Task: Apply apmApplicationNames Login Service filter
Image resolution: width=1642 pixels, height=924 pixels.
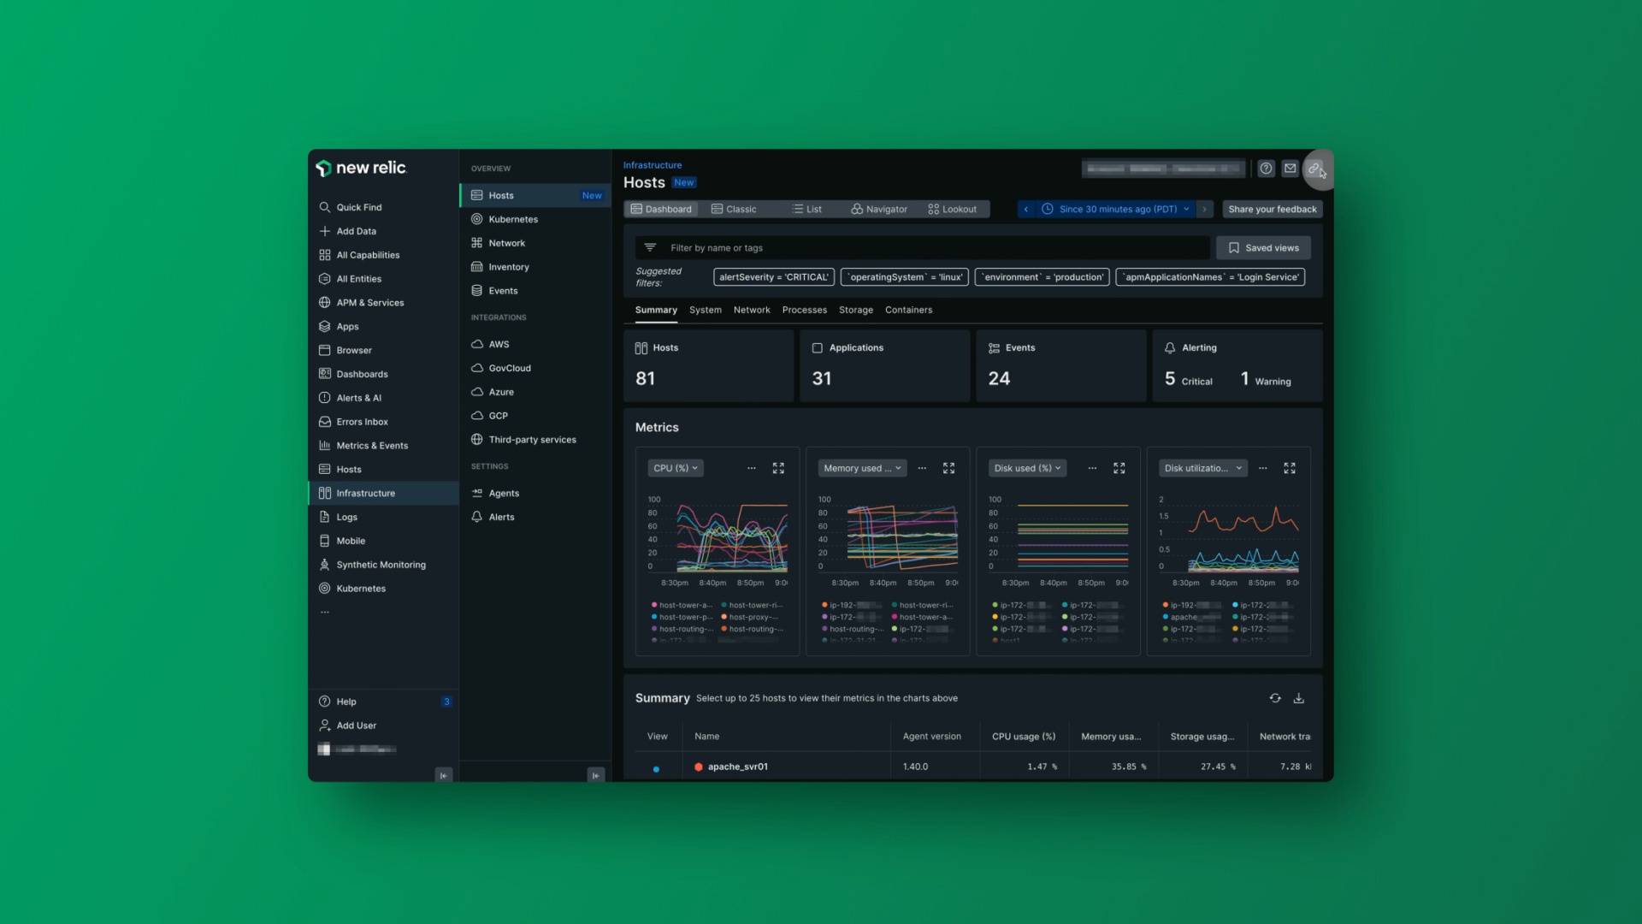Action: (x=1210, y=277)
